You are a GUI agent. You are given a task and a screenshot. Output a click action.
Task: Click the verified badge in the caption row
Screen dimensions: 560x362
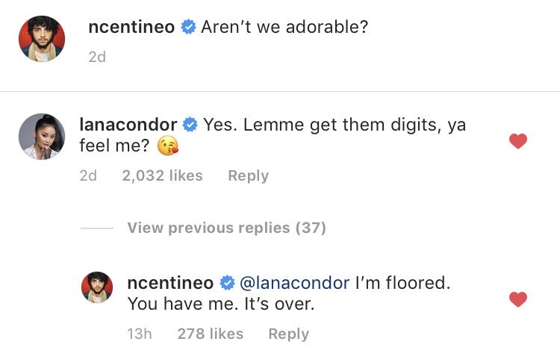click(189, 28)
